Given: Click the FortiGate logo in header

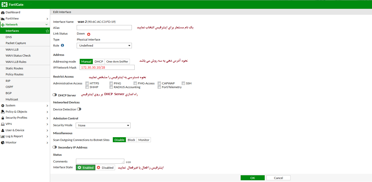Looking at the screenshot, I should pos(5,5).
